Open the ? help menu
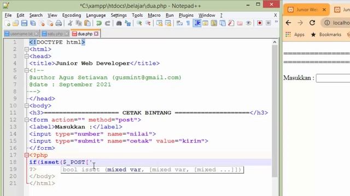 221,15
